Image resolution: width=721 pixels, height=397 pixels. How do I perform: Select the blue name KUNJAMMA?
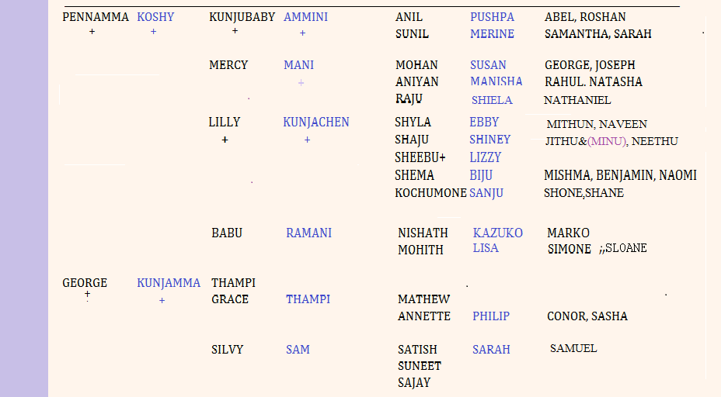click(169, 283)
